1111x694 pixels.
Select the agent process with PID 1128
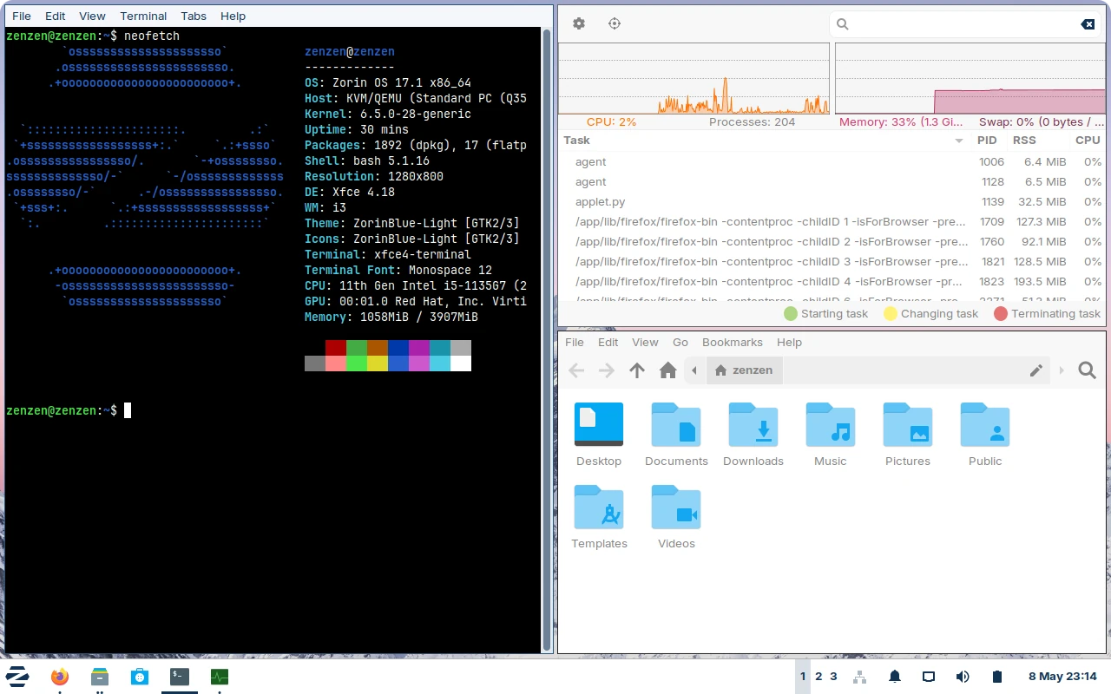832,182
